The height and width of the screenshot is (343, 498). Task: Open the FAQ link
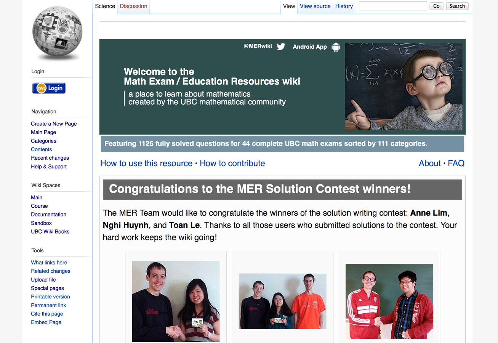coord(456,163)
